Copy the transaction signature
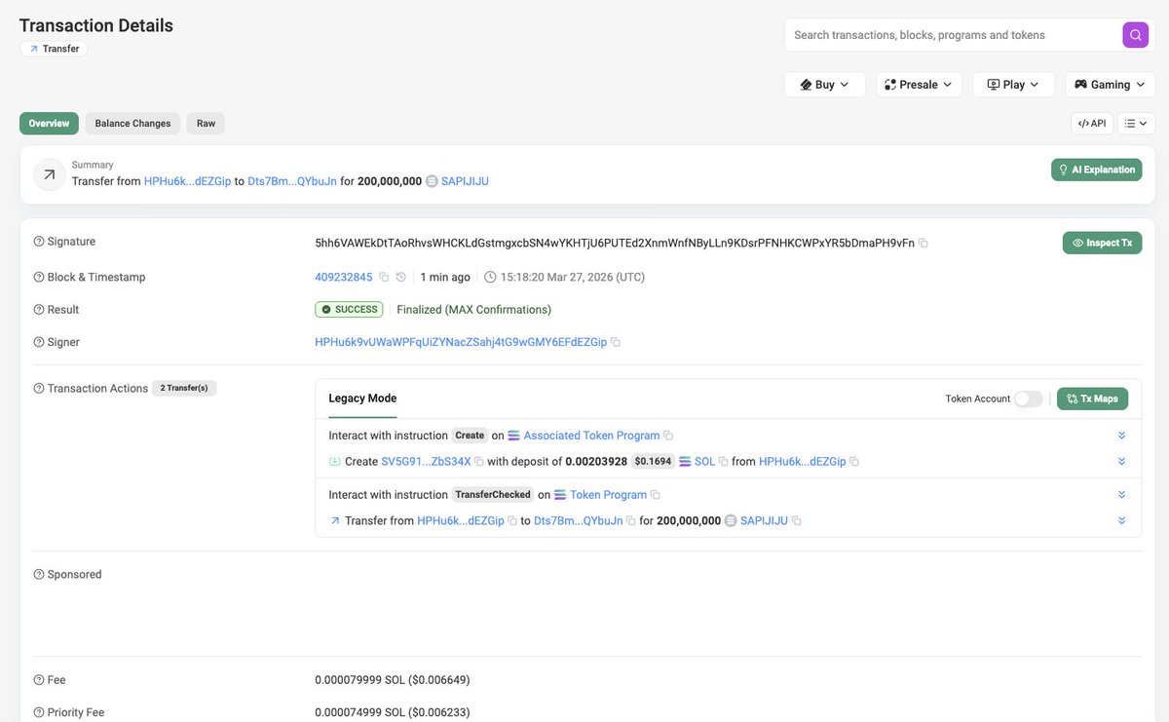The width and height of the screenshot is (1169, 722). point(924,243)
